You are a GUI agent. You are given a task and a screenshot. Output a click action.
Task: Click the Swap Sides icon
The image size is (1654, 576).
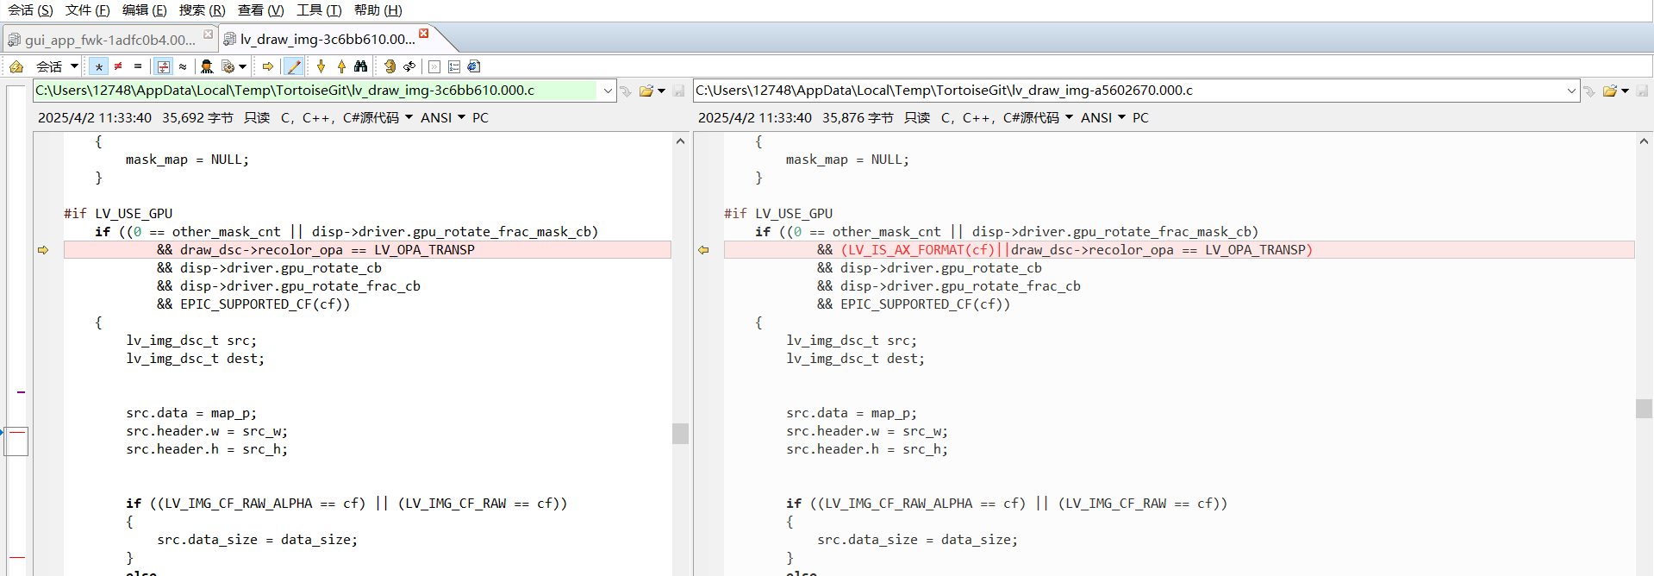[390, 66]
